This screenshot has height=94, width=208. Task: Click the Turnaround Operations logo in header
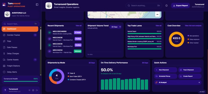[x=49, y=6]
